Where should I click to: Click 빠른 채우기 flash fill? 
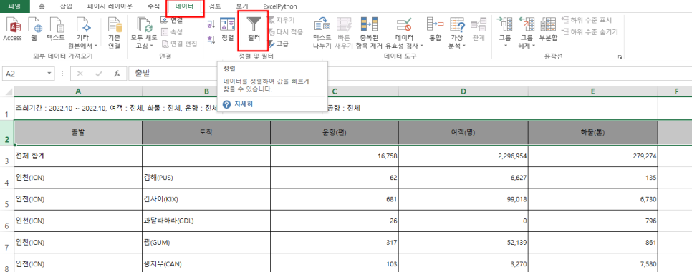tap(343, 33)
